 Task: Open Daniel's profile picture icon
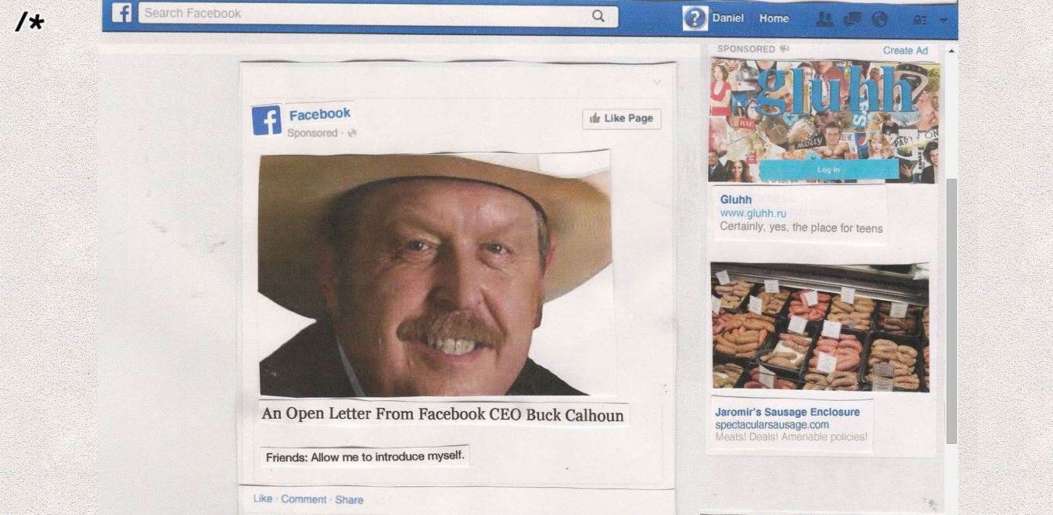click(x=695, y=18)
